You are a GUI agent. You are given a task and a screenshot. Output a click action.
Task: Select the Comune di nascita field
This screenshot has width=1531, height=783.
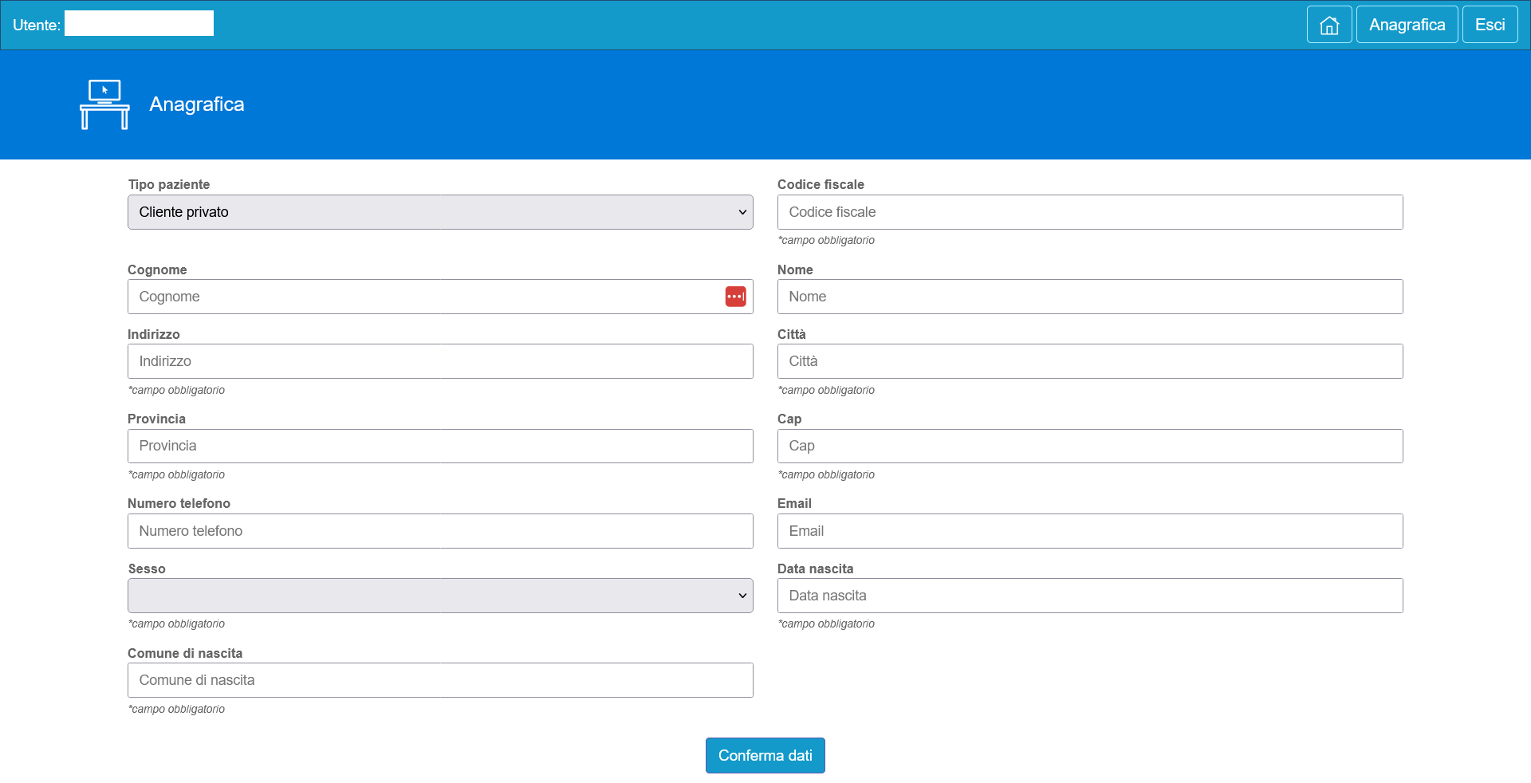click(x=440, y=680)
